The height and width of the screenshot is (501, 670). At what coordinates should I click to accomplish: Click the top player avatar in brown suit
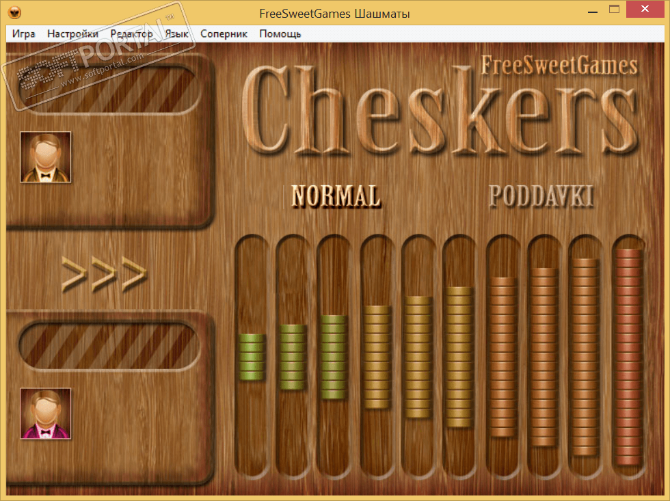coord(46,157)
